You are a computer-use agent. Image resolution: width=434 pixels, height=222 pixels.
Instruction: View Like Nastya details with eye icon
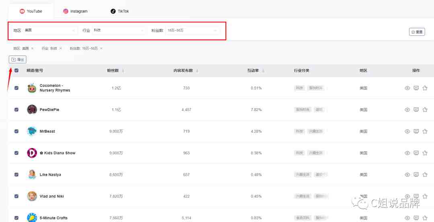click(x=407, y=175)
